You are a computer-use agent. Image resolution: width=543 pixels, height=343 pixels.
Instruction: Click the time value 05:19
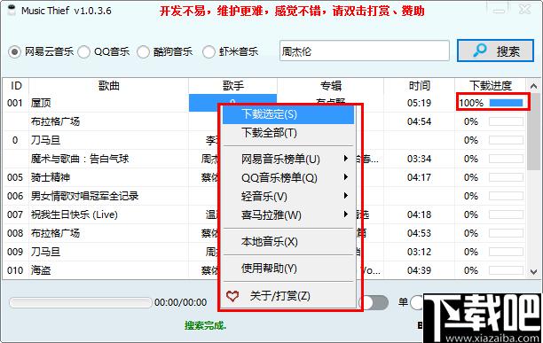419,103
